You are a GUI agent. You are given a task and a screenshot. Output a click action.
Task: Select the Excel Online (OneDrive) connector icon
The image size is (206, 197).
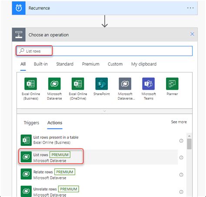pos(78,84)
